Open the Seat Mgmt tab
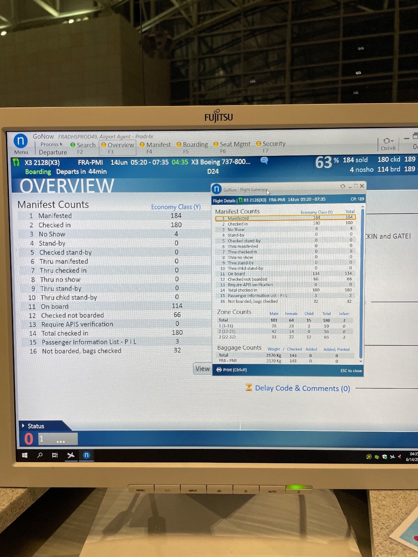Image resolution: width=418 pixels, height=557 pixels. 232,144
